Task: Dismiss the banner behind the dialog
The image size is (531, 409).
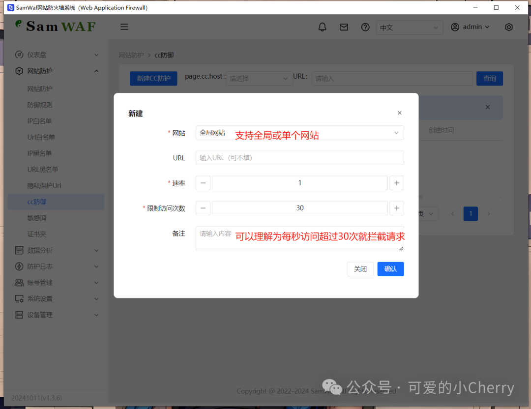Action: tap(488, 107)
